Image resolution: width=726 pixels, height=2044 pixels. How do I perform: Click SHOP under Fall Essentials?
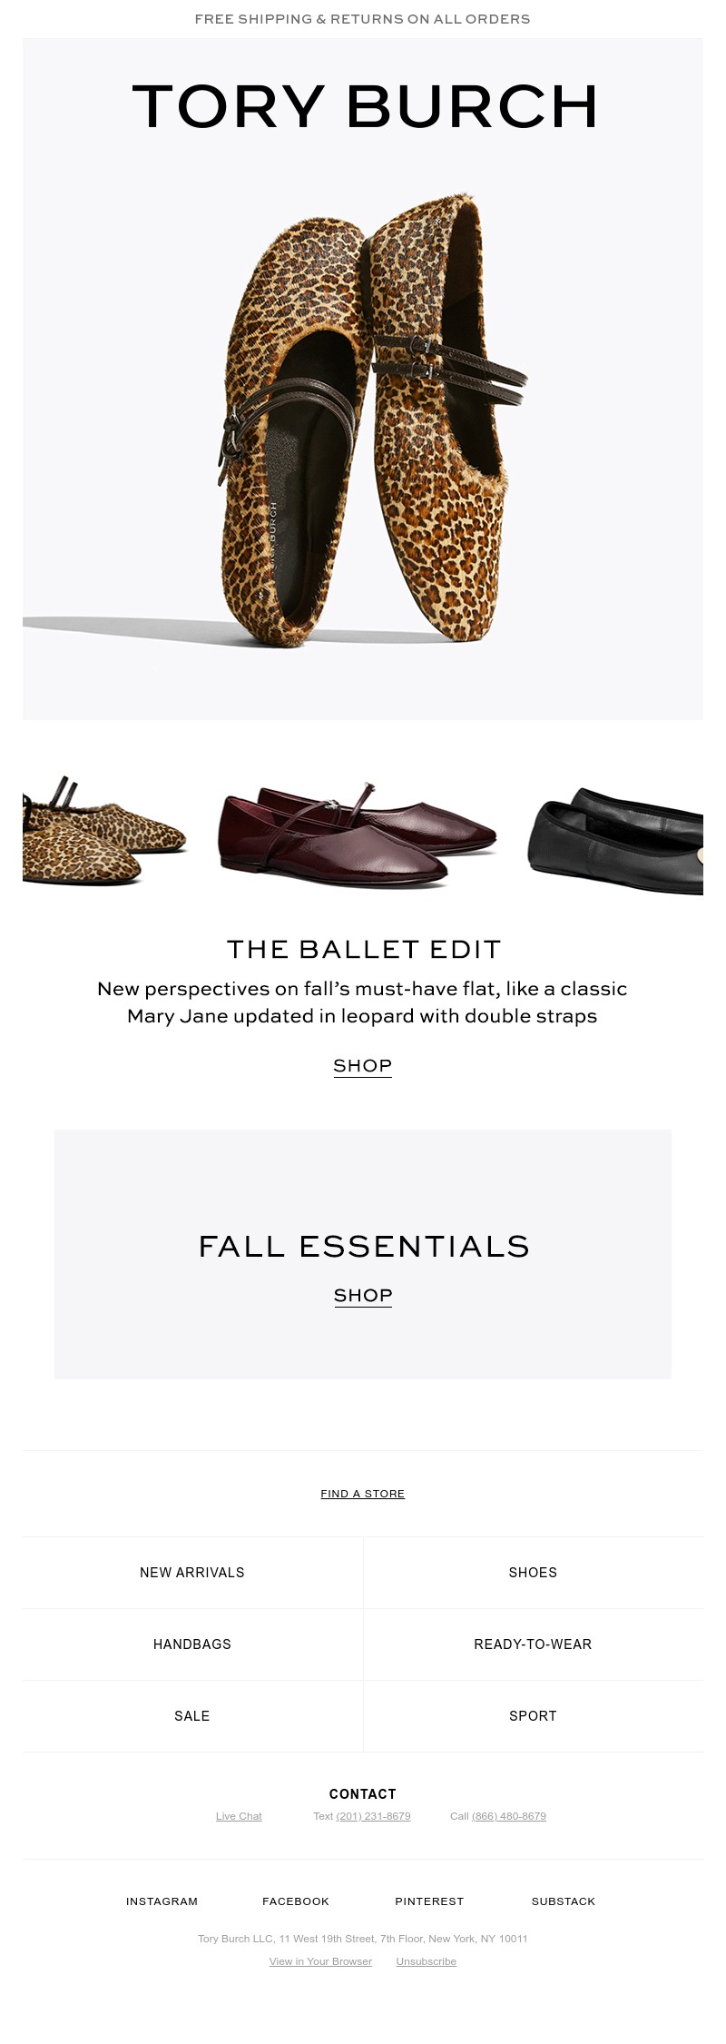[x=362, y=1295]
